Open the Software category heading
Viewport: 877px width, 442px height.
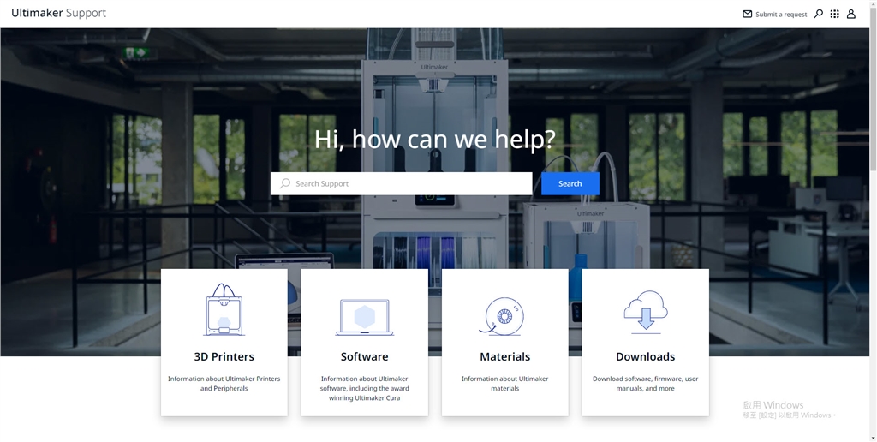[364, 356]
